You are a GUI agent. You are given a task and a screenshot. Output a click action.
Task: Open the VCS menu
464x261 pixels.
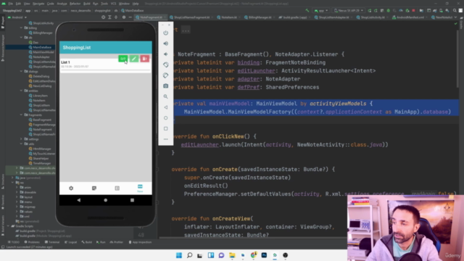tap(113, 4)
